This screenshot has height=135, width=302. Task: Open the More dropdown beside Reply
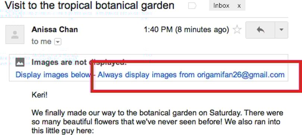point(281,30)
